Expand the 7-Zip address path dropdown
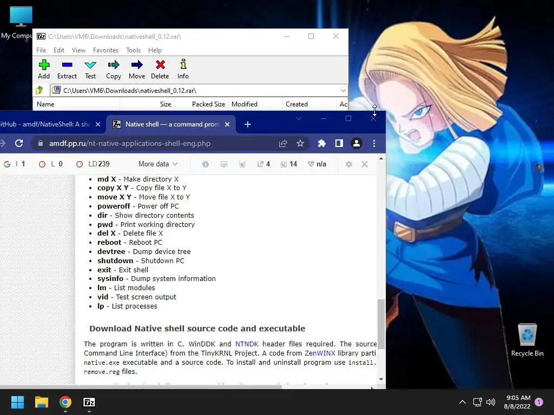Image resolution: width=554 pixels, height=415 pixels. pyautogui.click(x=343, y=91)
